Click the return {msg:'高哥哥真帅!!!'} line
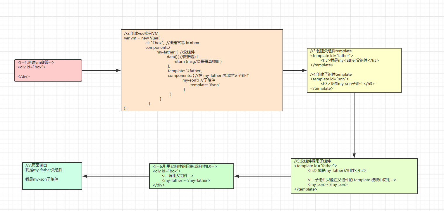This screenshot has height=211, width=444. 198,61
